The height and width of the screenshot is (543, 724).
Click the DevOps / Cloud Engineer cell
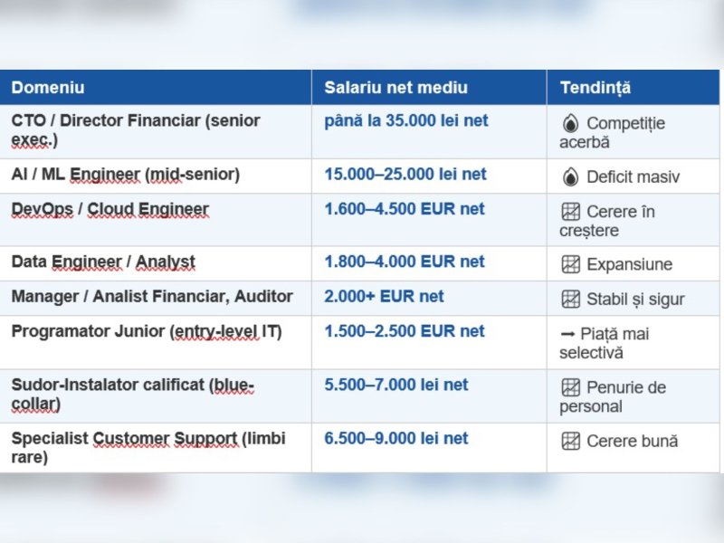click(x=110, y=209)
